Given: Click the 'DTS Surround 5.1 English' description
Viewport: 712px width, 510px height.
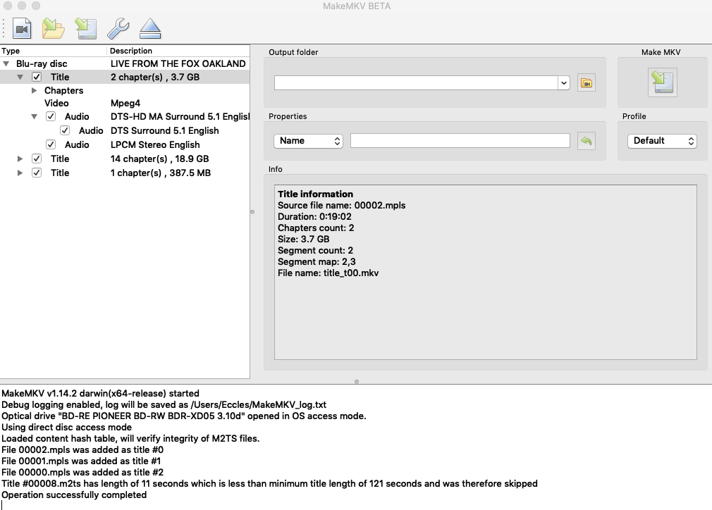Looking at the screenshot, I should [165, 131].
